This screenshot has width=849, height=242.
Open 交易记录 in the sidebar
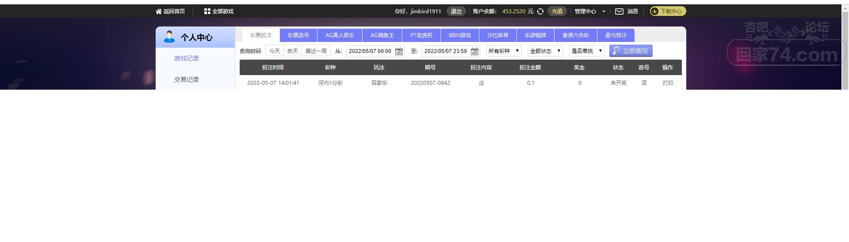click(187, 79)
